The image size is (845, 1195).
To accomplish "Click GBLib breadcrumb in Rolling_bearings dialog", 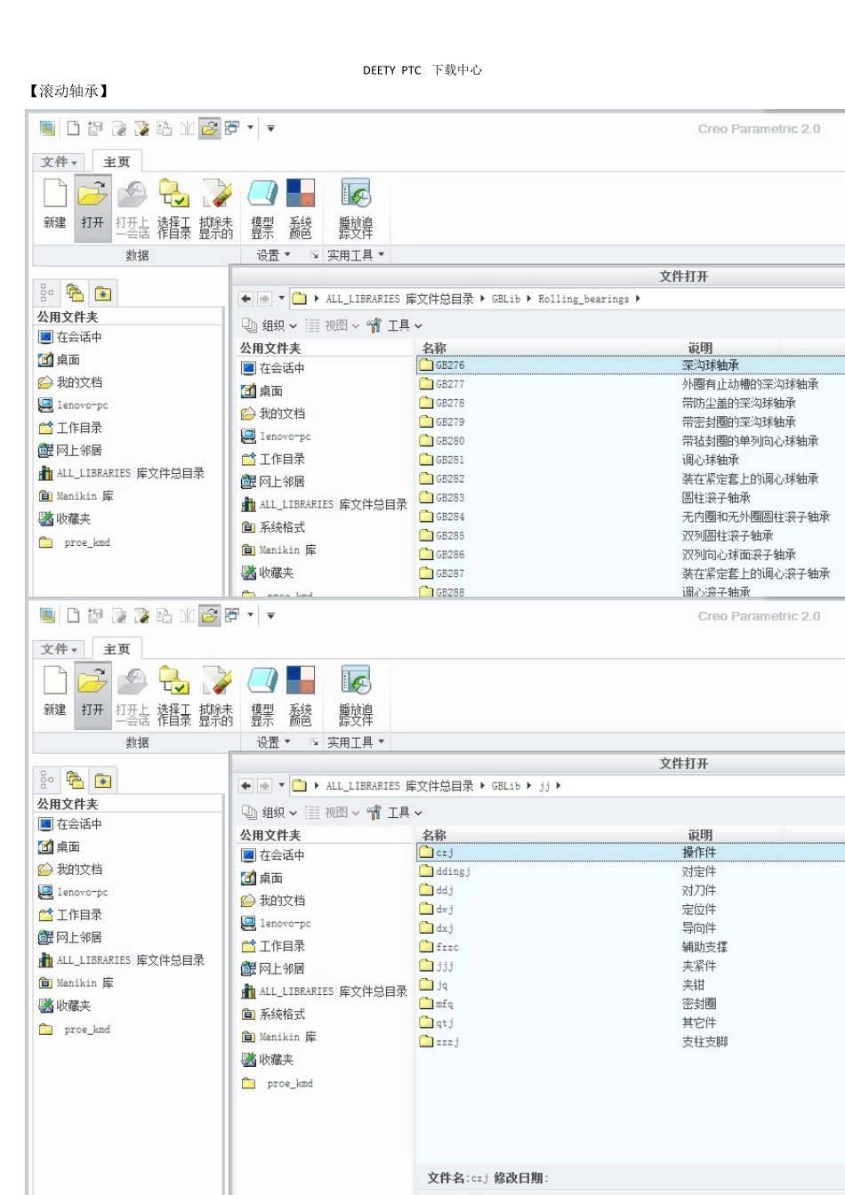I will [x=506, y=299].
